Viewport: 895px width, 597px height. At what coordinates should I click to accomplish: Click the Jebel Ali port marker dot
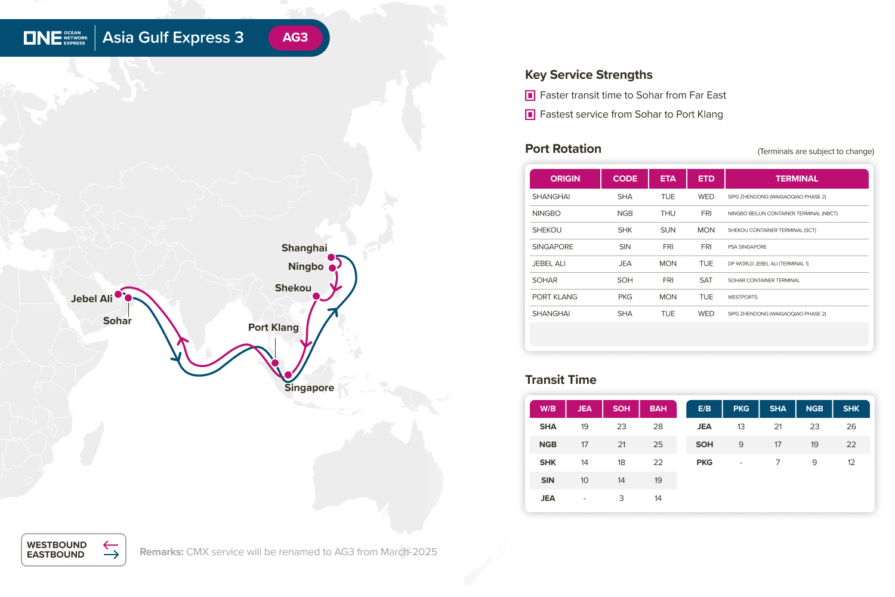[x=118, y=294]
